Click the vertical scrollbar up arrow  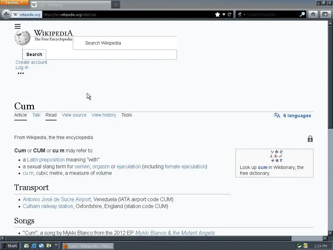(330, 23)
